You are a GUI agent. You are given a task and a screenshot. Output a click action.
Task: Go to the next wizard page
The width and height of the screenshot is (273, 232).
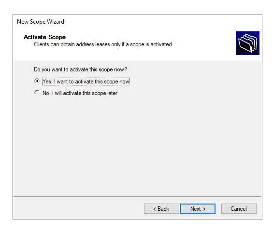click(198, 208)
